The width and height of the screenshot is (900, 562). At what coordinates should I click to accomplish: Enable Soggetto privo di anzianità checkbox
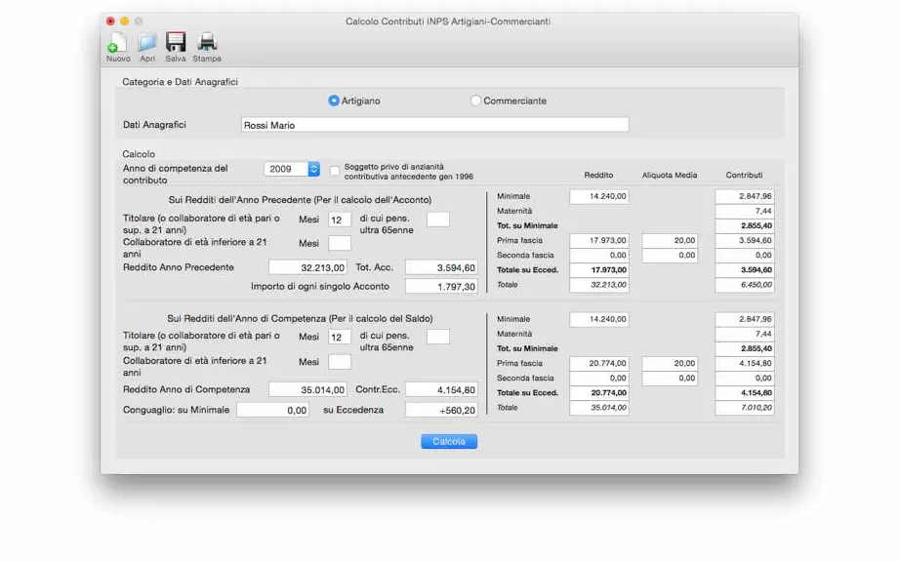click(x=335, y=171)
